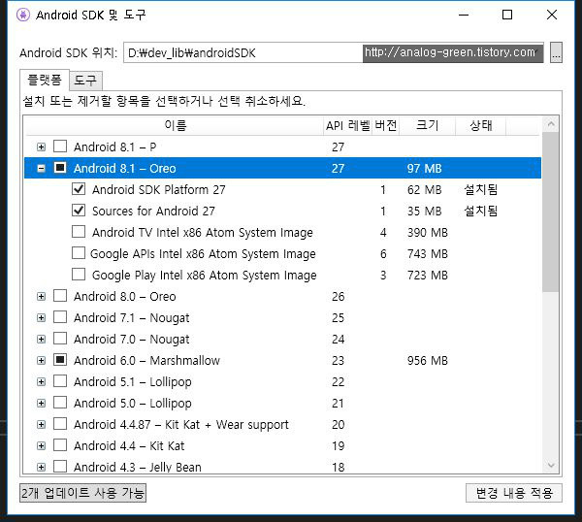Viewport: 582px width, 522px height.
Task: Expand the Android 5.0 – Lollipop node
Action: (x=41, y=404)
